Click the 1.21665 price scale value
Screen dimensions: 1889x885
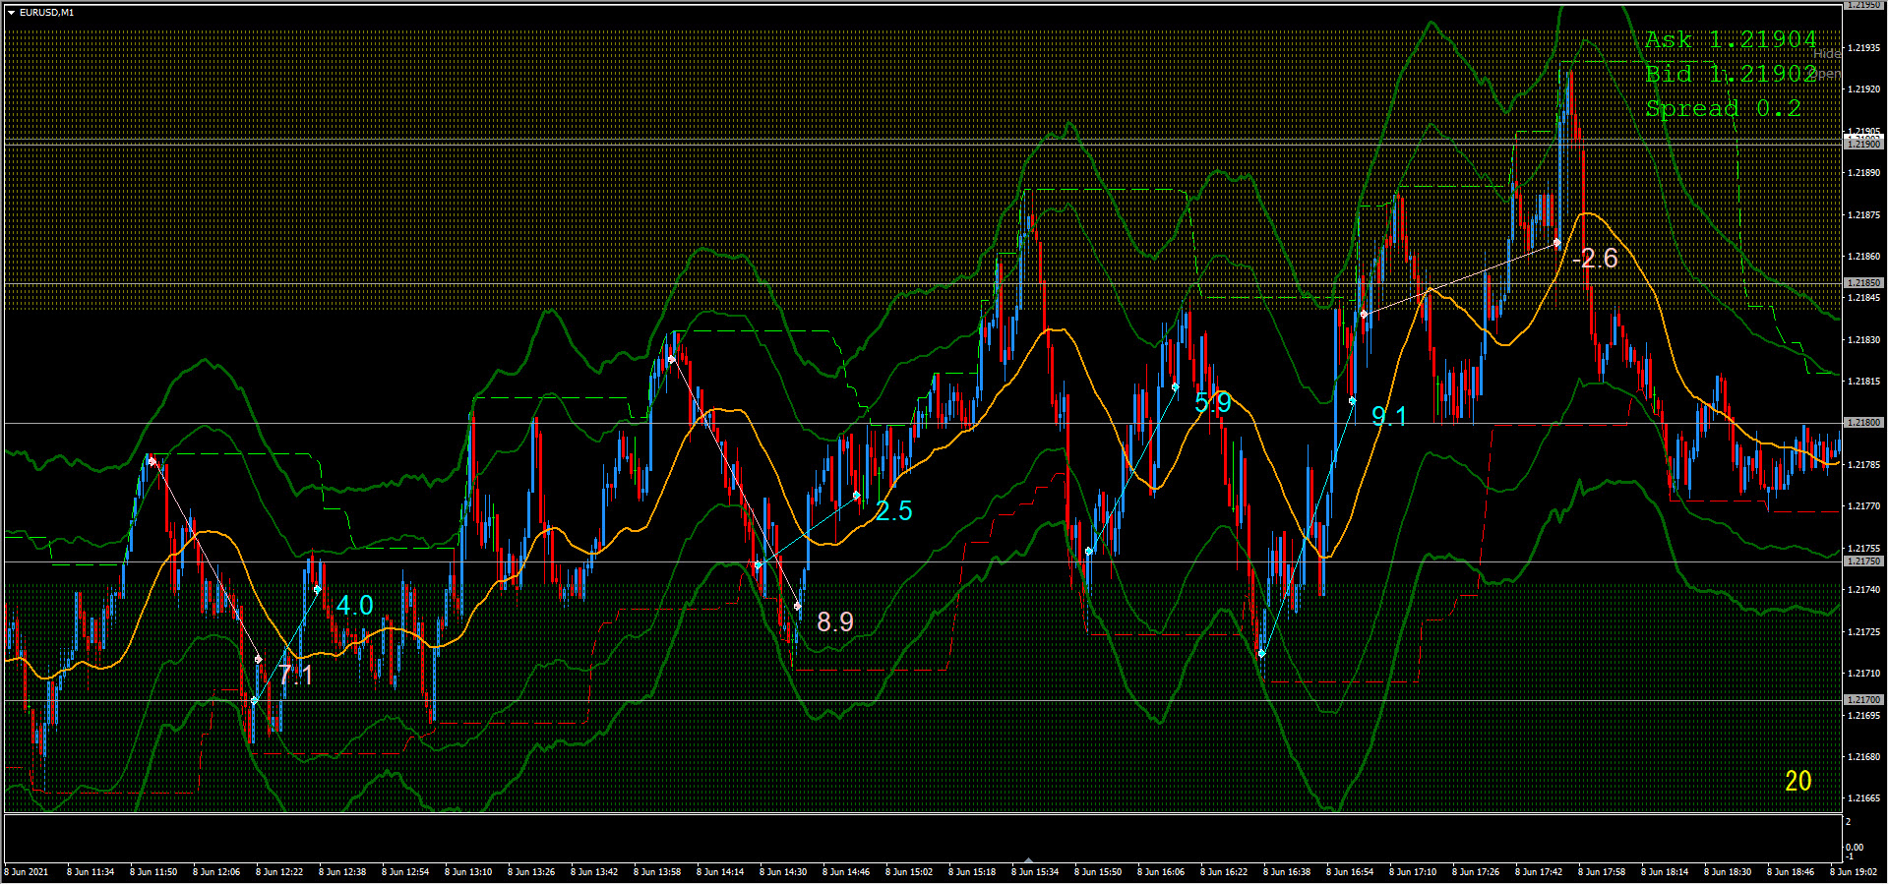click(x=1863, y=798)
